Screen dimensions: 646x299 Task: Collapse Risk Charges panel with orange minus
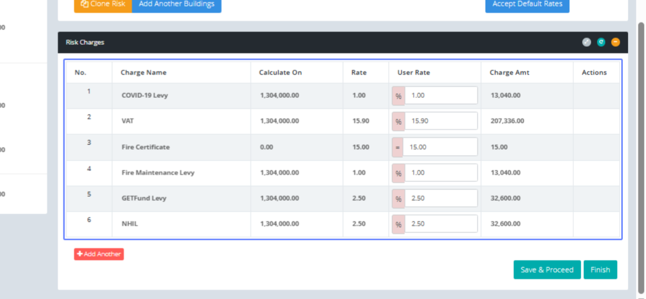tap(615, 42)
